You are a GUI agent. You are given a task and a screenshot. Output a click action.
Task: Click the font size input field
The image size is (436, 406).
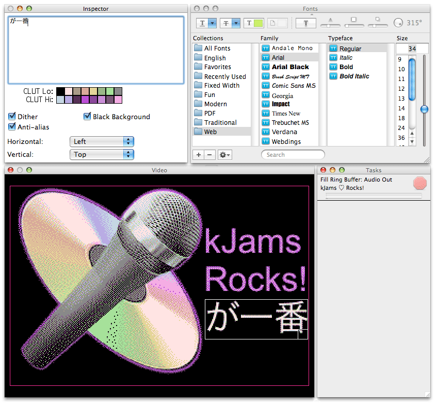[412, 48]
